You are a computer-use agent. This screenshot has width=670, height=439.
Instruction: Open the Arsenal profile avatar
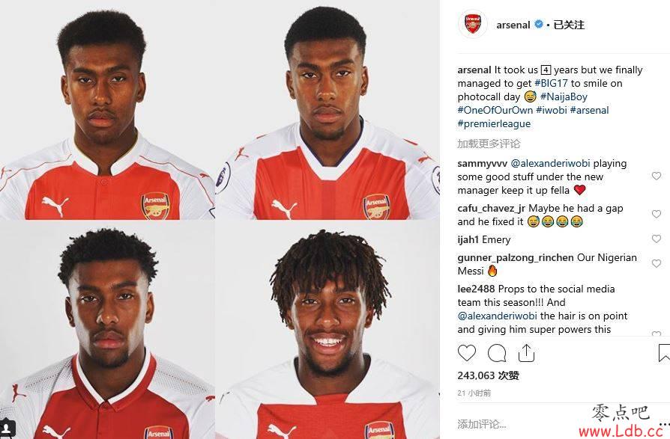tap(473, 25)
